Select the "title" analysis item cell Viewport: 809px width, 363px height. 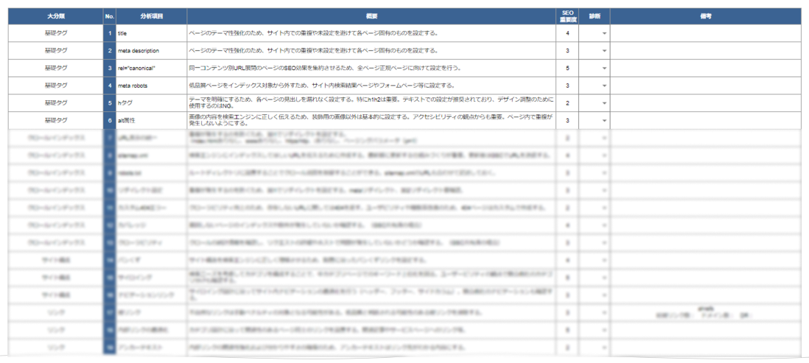pos(151,34)
